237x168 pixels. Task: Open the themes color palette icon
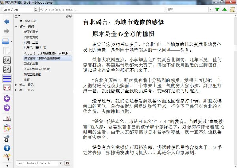tap(7, 128)
